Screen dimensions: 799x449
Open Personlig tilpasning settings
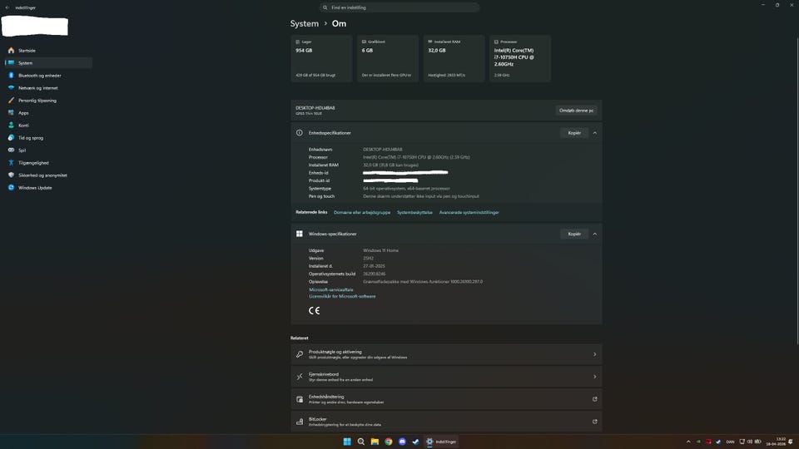[x=48, y=101]
